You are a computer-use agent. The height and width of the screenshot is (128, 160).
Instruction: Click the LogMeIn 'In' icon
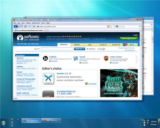(x=45, y=58)
